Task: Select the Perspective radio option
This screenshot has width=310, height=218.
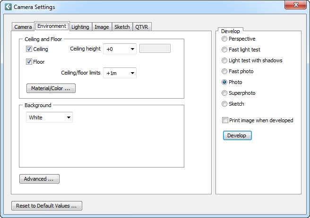Action: 224,39
